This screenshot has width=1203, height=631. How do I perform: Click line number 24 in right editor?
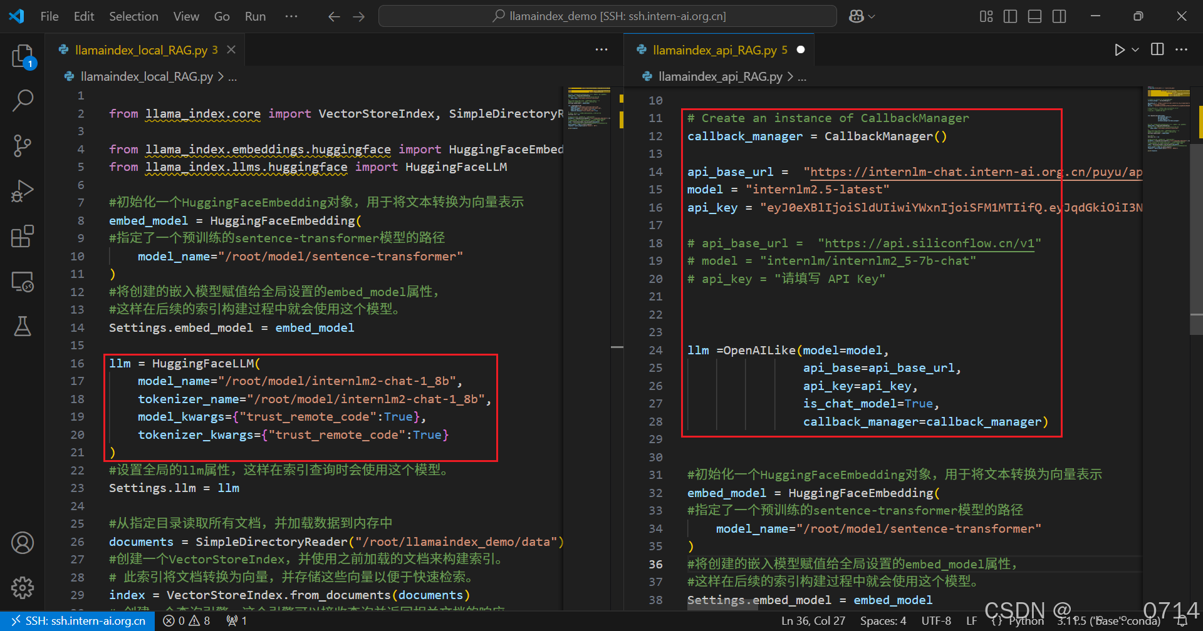655,350
